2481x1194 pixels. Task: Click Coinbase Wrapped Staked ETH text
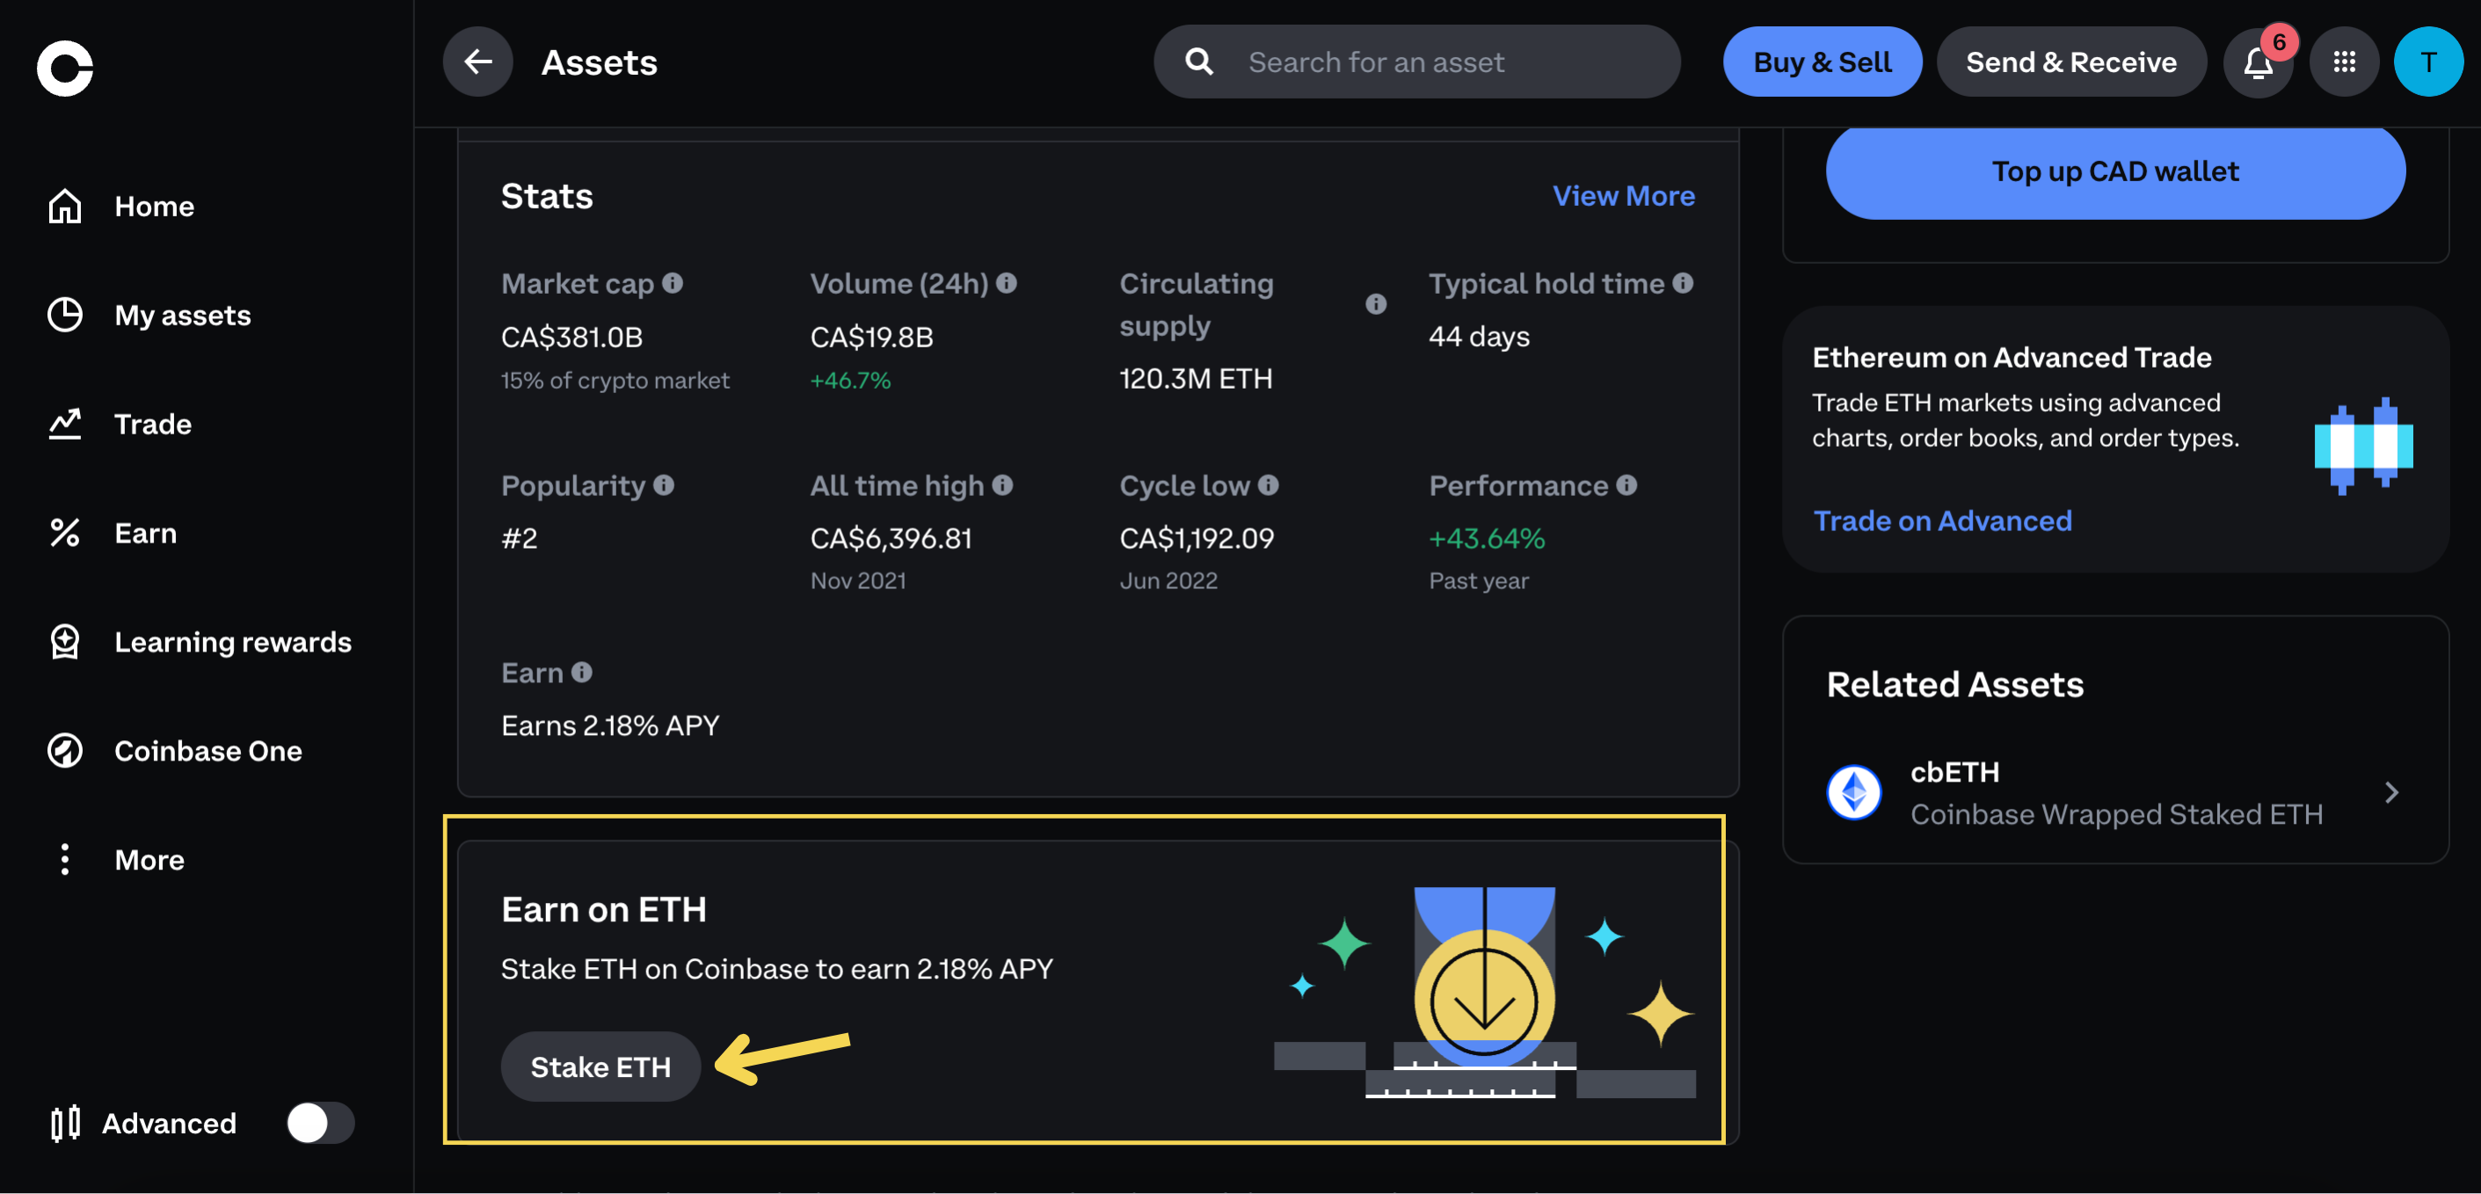pos(2116,813)
